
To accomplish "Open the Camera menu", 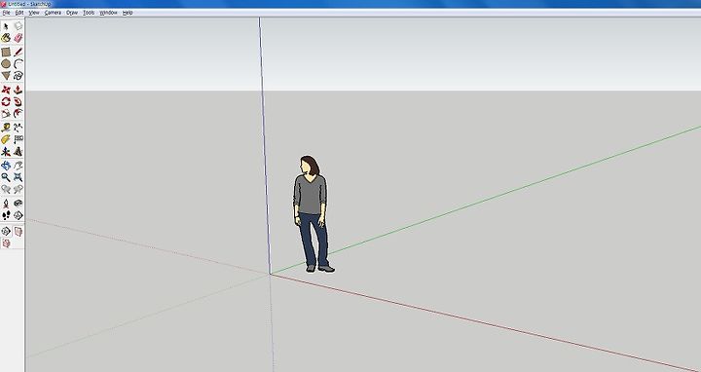I will pyautogui.click(x=53, y=13).
